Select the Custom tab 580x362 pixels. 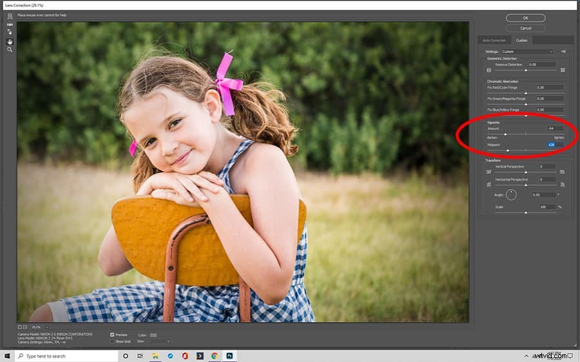[x=521, y=41]
